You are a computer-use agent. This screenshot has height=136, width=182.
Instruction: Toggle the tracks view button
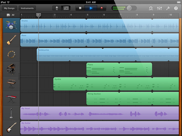pos(66,8)
